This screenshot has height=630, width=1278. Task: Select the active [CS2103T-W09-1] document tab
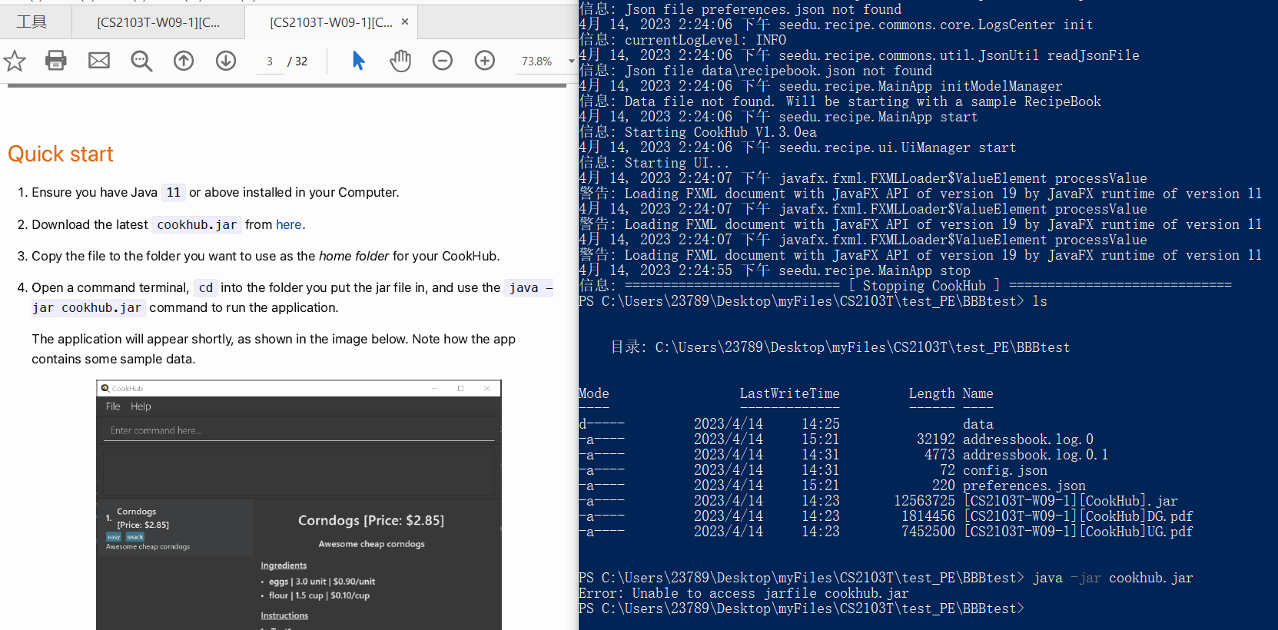(331, 22)
